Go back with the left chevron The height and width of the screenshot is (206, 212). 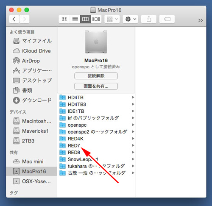click(x=14, y=19)
